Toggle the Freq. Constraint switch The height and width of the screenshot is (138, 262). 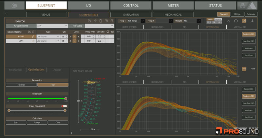pos(64,106)
